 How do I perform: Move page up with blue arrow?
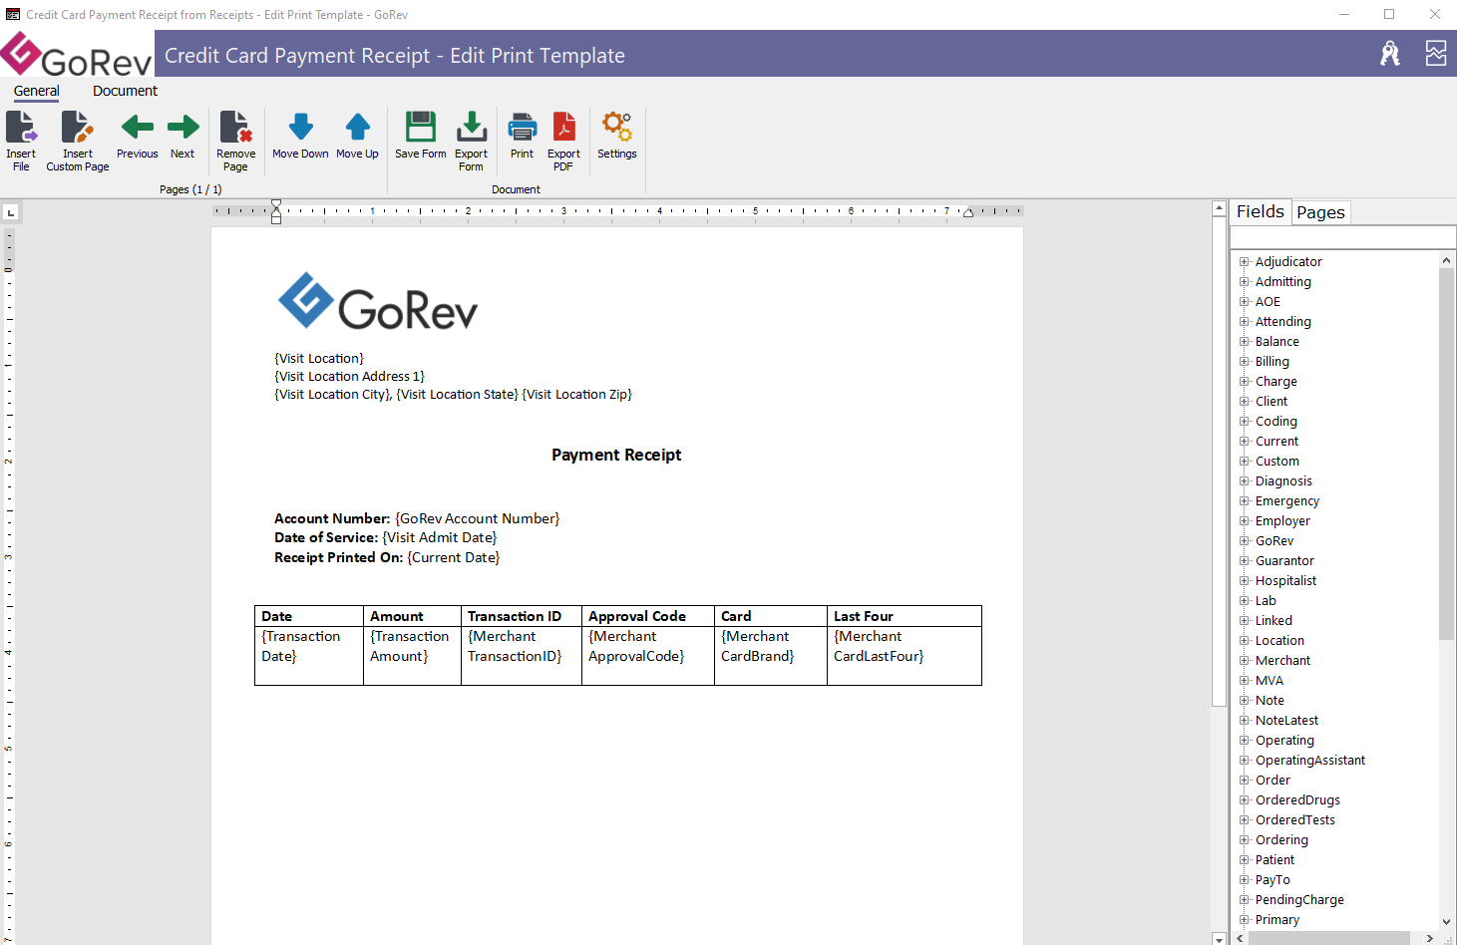[x=357, y=127]
